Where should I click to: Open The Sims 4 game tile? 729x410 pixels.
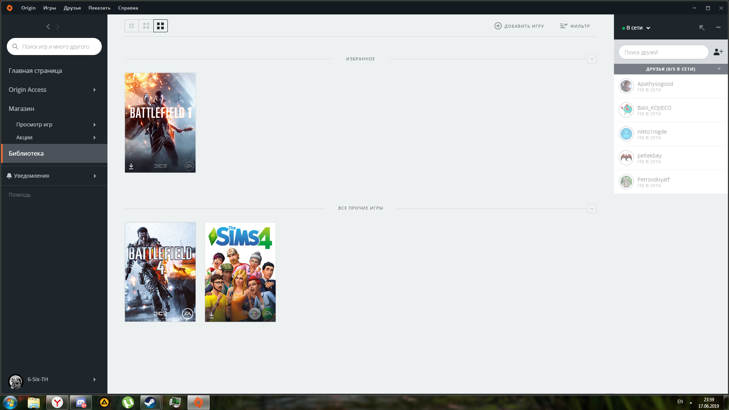[240, 272]
